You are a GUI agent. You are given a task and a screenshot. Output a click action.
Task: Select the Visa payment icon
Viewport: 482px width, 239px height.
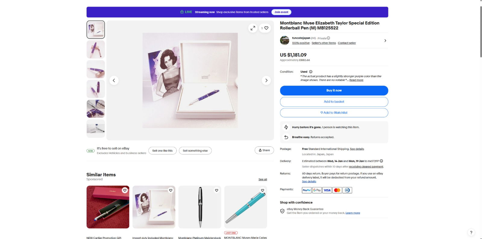pos(327,190)
